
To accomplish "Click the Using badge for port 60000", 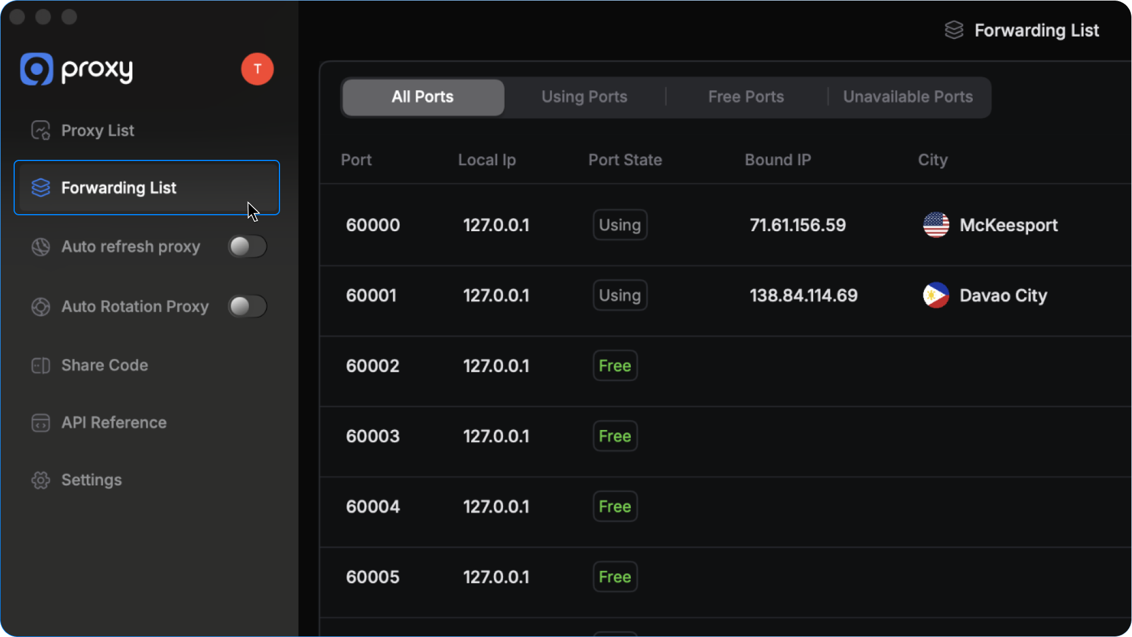I will [620, 225].
